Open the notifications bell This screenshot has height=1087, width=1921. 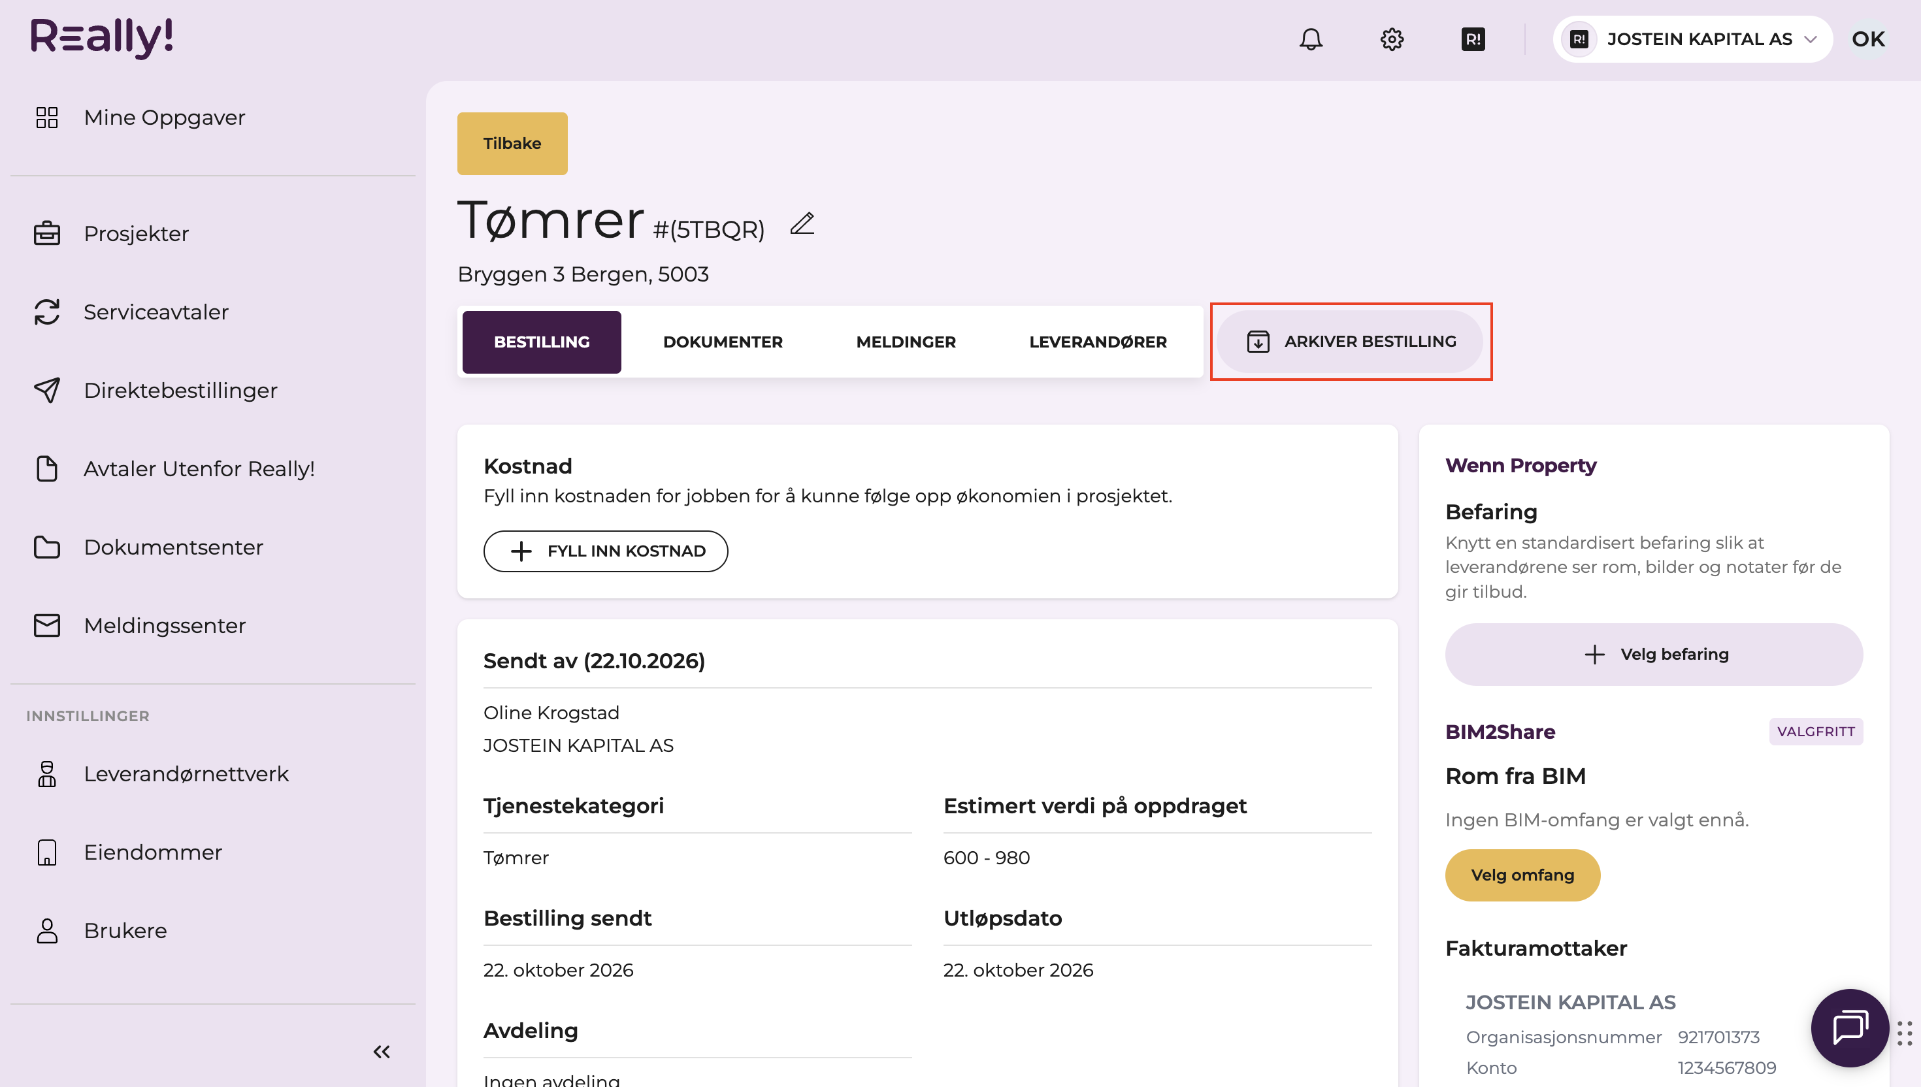pos(1310,39)
